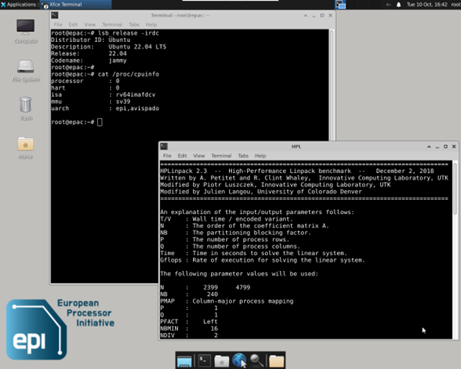Screen dimensions: 461x369
Task: Launch terminal emulator from the dock
Action: [x=203, y=361]
